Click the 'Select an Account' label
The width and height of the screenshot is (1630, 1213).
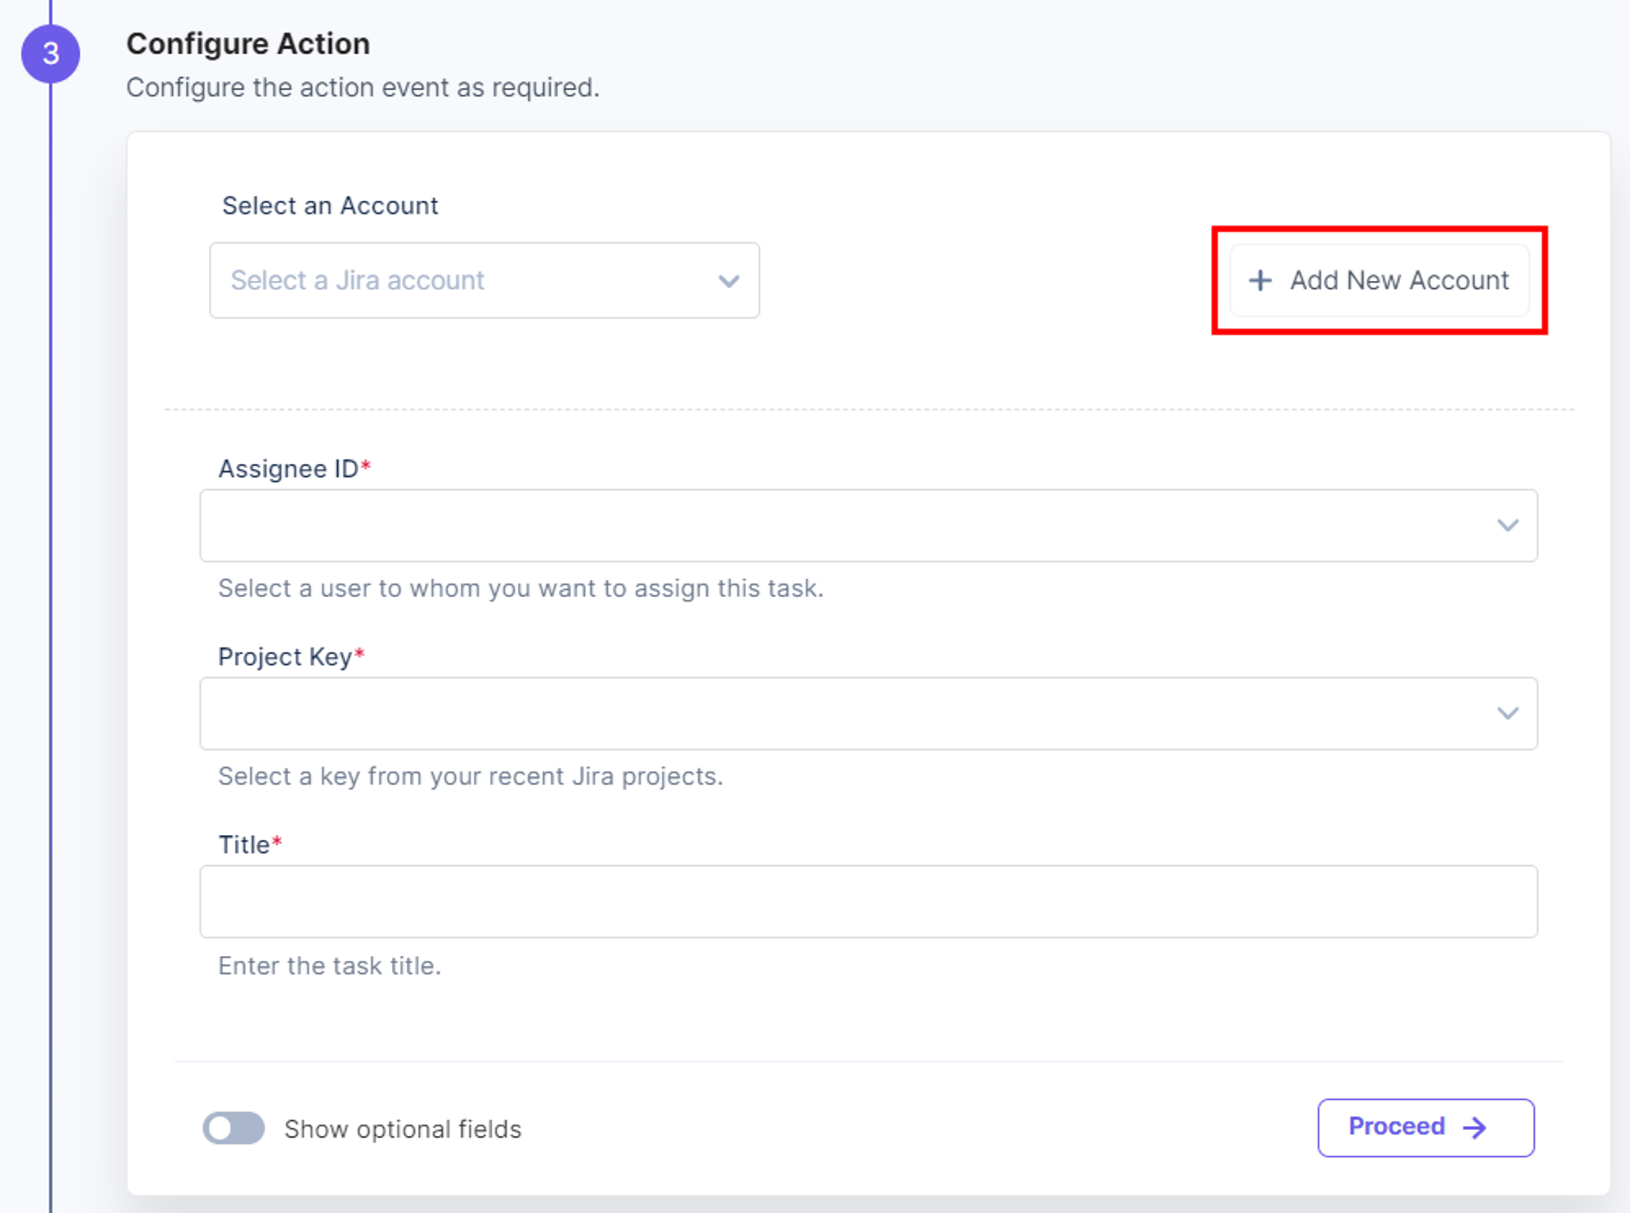330,205
